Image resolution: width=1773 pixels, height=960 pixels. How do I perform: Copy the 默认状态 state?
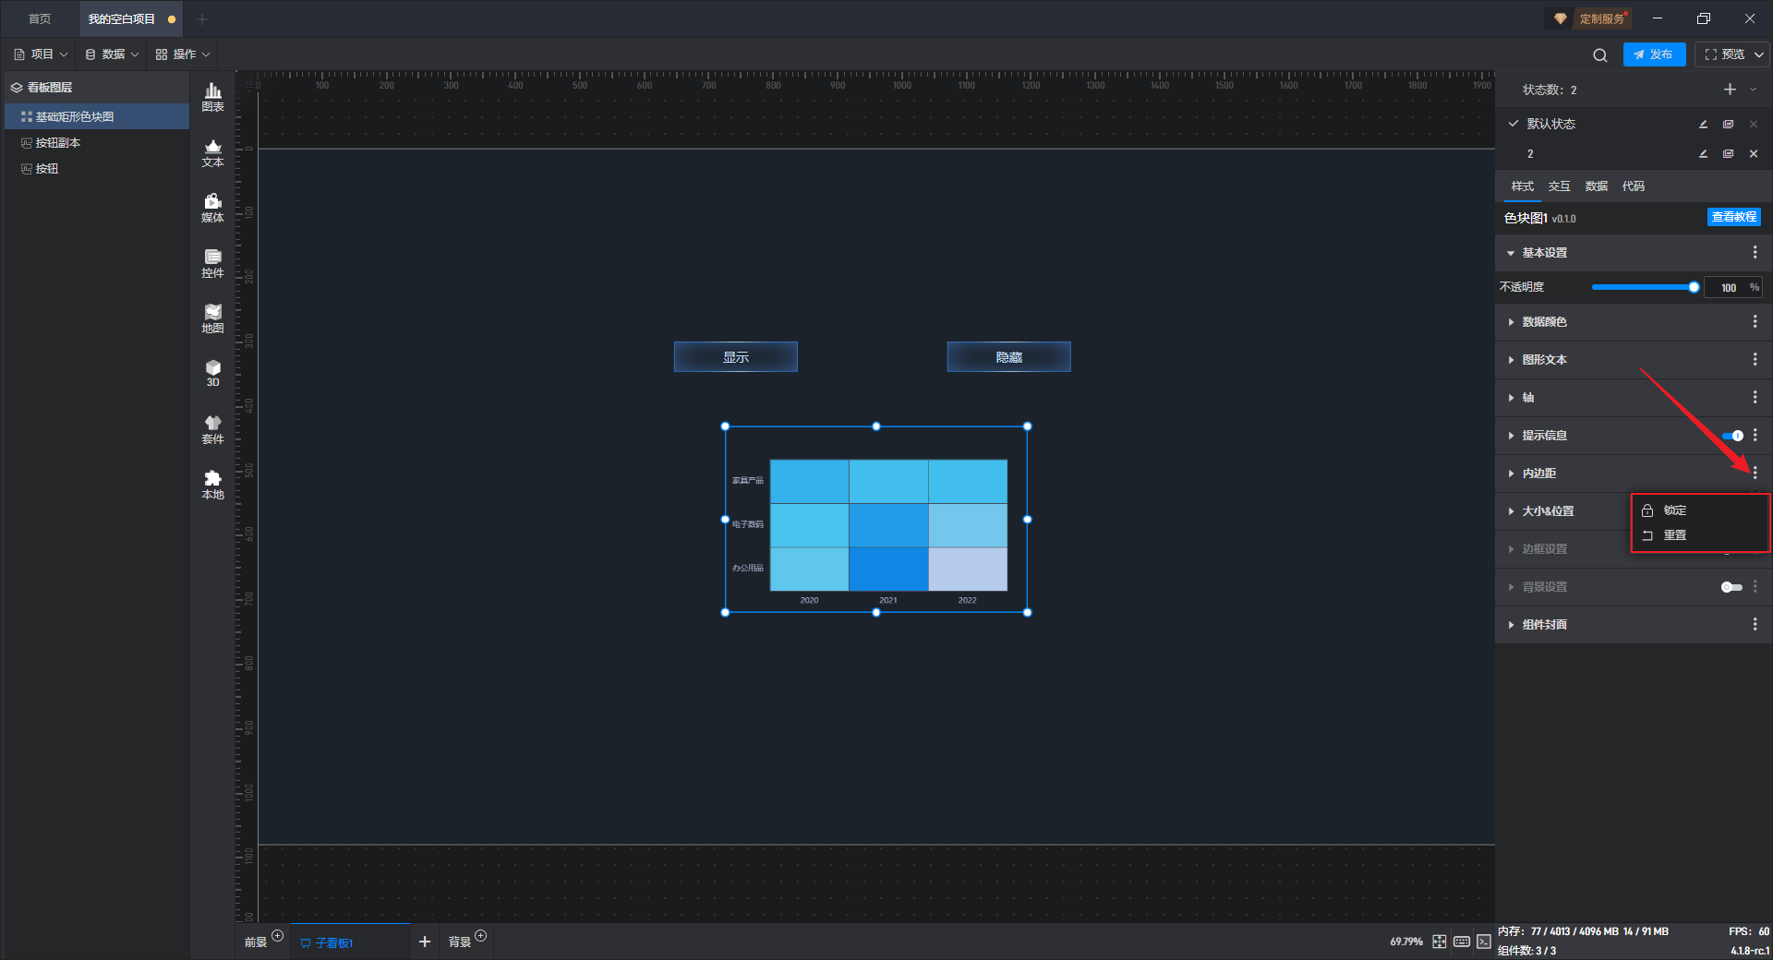click(1728, 124)
